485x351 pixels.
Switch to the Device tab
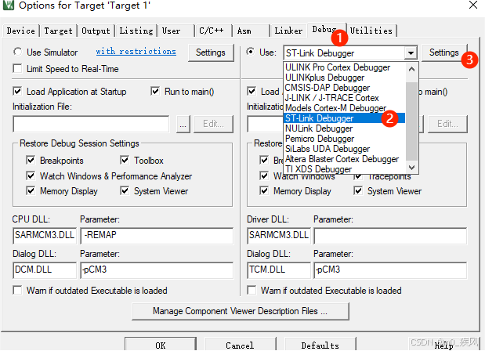(21, 31)
